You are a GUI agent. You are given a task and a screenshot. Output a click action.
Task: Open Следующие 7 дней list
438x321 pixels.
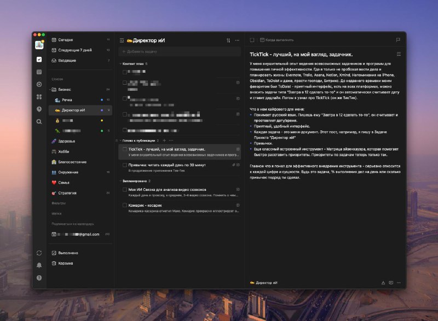click(80, 50)
